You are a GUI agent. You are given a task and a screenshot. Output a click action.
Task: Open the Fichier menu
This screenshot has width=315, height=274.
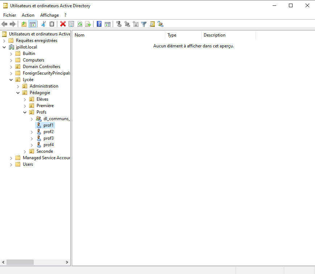pos(10,15)
